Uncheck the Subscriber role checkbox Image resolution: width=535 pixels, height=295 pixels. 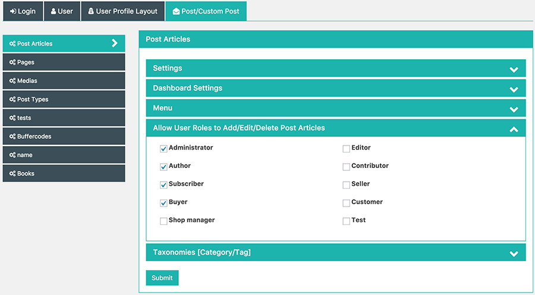point(163,185)
